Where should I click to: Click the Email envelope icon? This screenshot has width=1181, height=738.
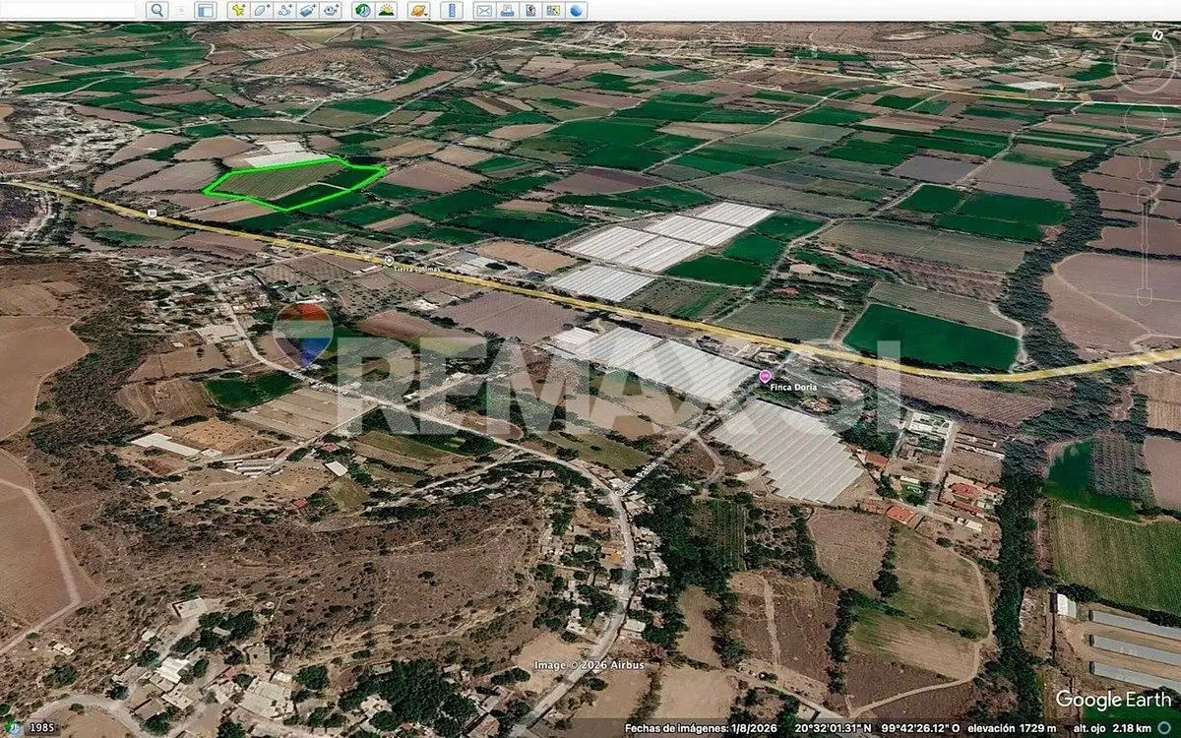click(483, 10)
